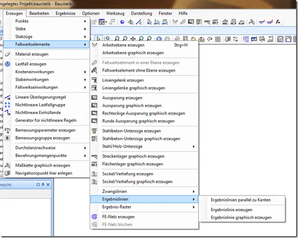298x238 pixels.
Task: Expand the Ergebnis-Raster submenu
Action: coord(144,207)
